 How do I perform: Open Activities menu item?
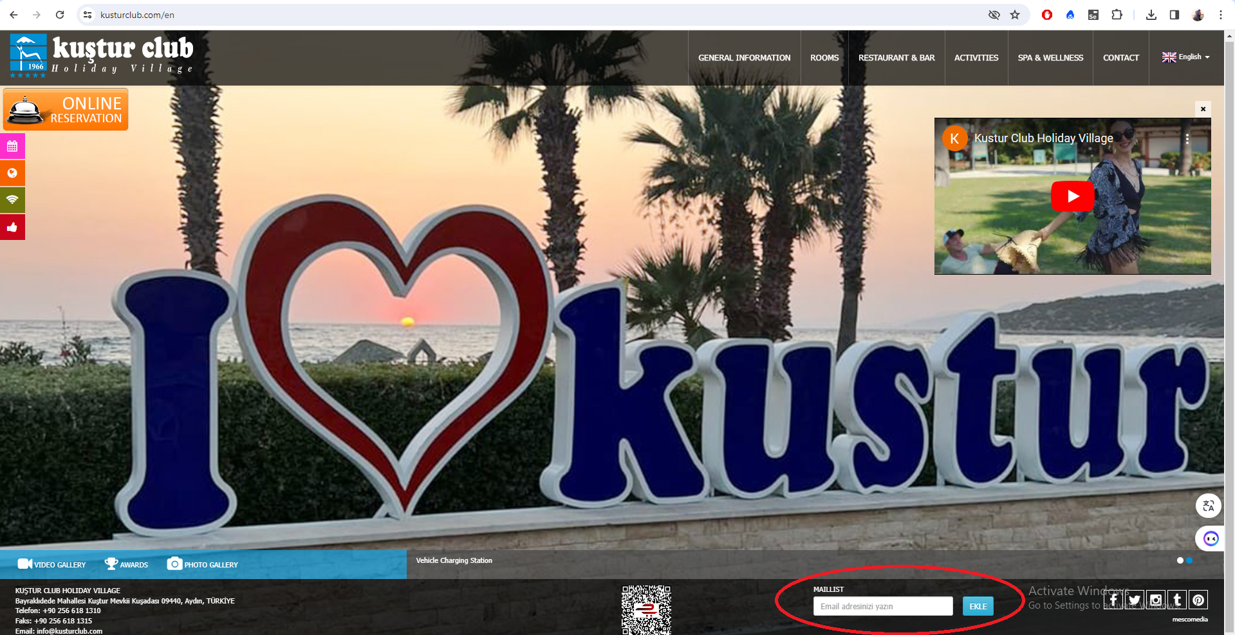[x=976, y=58]
